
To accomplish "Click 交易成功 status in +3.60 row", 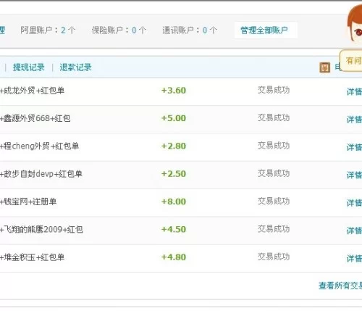I will tap(274, 90).
